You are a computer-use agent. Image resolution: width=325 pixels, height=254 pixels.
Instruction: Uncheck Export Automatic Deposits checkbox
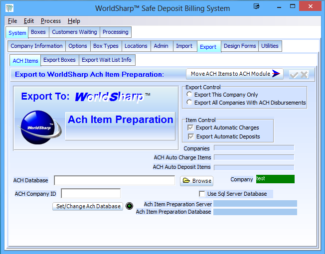click(191, 136)
